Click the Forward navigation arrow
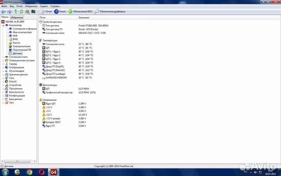 point(9,12)
